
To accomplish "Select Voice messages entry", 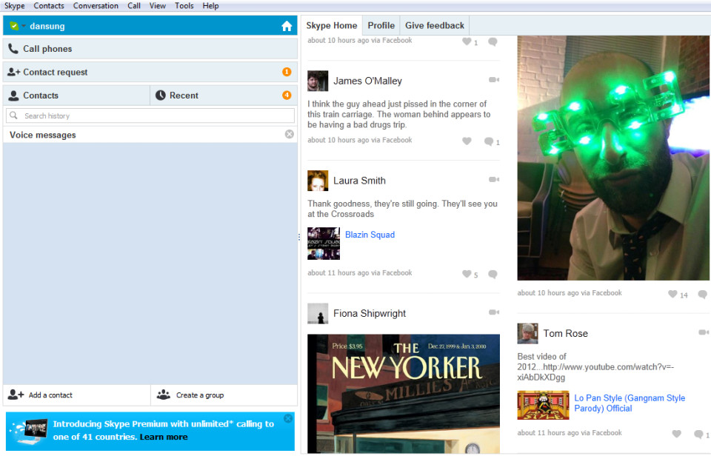I will (x=150, y=135).
